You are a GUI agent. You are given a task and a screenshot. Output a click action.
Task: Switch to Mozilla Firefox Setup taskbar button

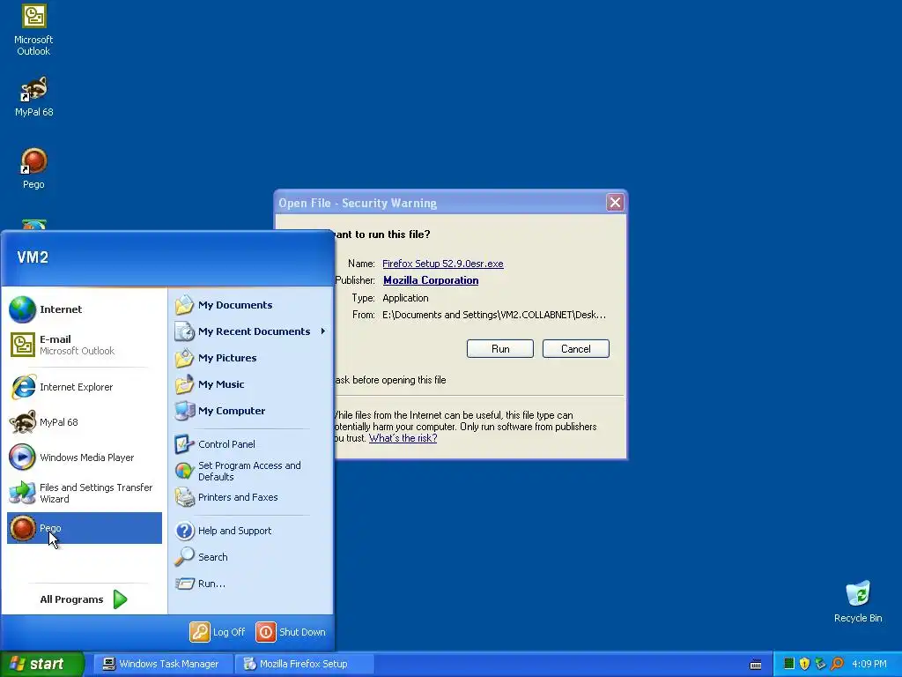tap(304, 664)
